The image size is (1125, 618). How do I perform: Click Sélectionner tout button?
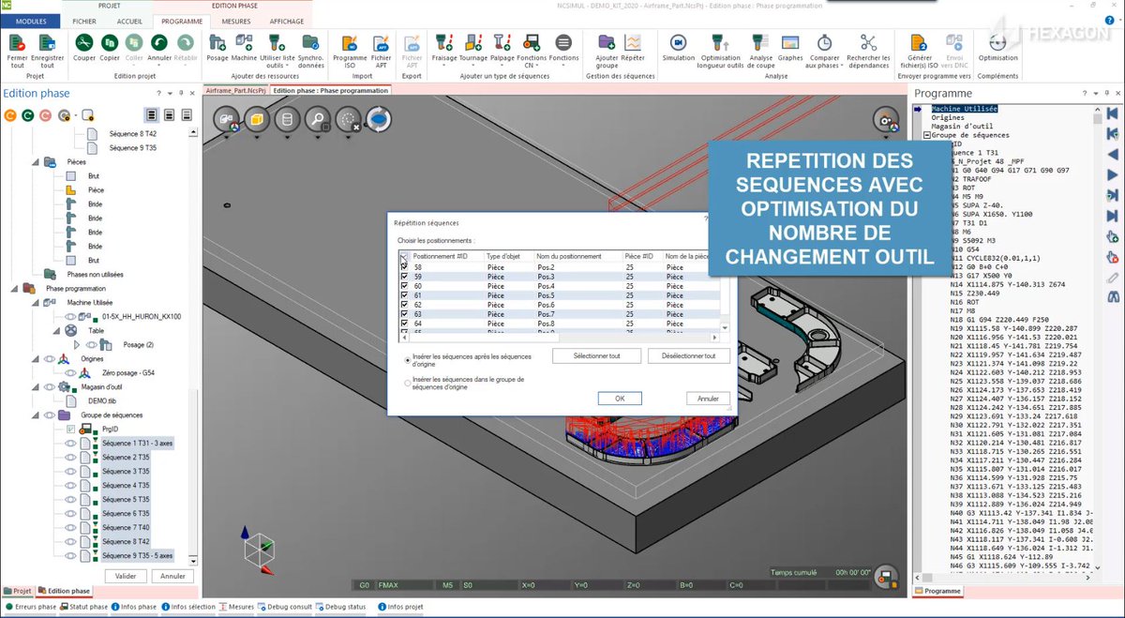tap(596, 356)
